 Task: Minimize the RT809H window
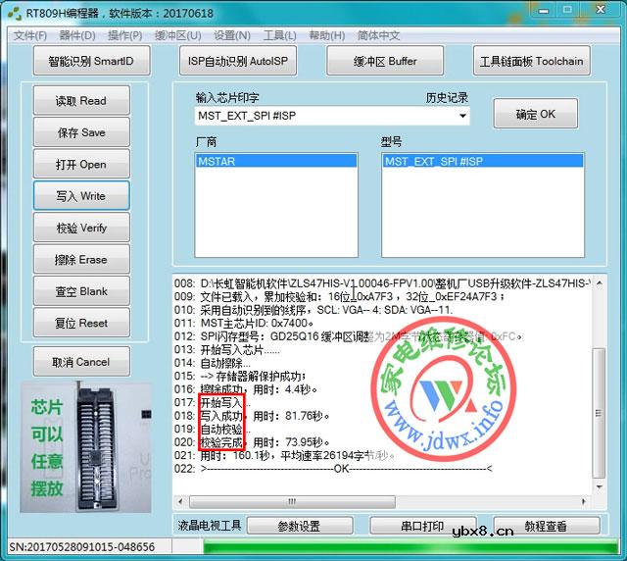[544, 11]
